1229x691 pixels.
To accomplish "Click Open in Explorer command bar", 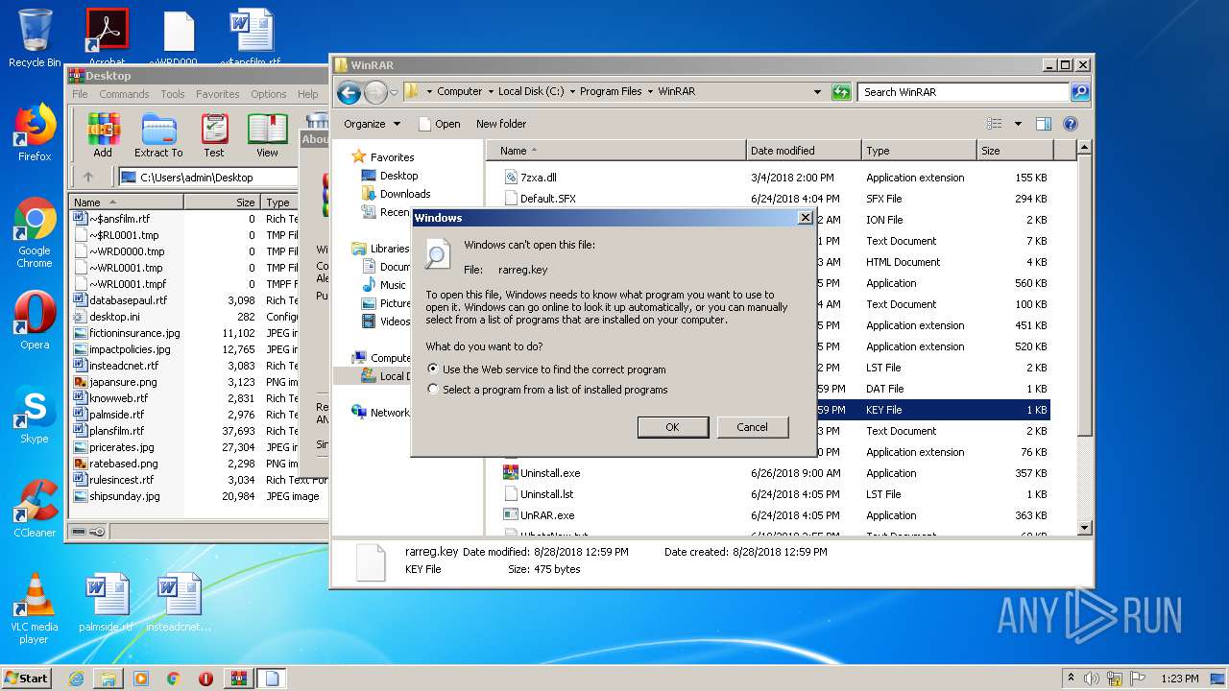I will pyautogui.click(x=439, y=124).
